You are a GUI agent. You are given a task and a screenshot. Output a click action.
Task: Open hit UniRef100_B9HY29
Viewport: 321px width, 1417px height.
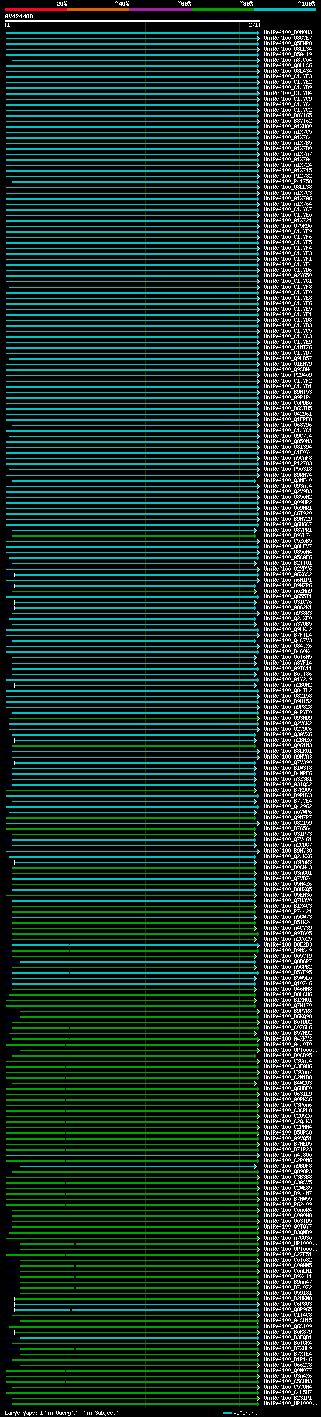(x=288, y=519)
